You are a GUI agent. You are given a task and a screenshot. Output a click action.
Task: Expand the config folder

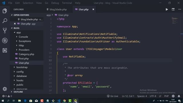click(x=20, y=72)
